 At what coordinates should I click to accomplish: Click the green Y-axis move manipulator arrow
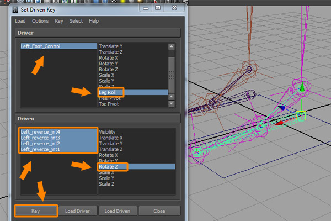click(x=301, y=87)
